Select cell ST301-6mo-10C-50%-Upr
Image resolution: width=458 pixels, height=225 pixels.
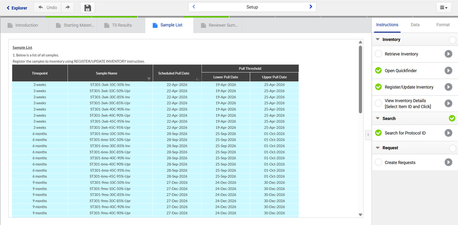[x=110, y=140]
